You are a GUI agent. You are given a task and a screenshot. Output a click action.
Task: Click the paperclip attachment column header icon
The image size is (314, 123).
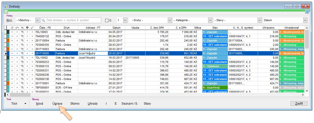12,28
